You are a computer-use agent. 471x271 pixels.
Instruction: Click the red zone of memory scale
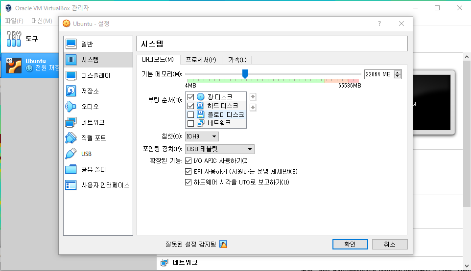(353, 80)
